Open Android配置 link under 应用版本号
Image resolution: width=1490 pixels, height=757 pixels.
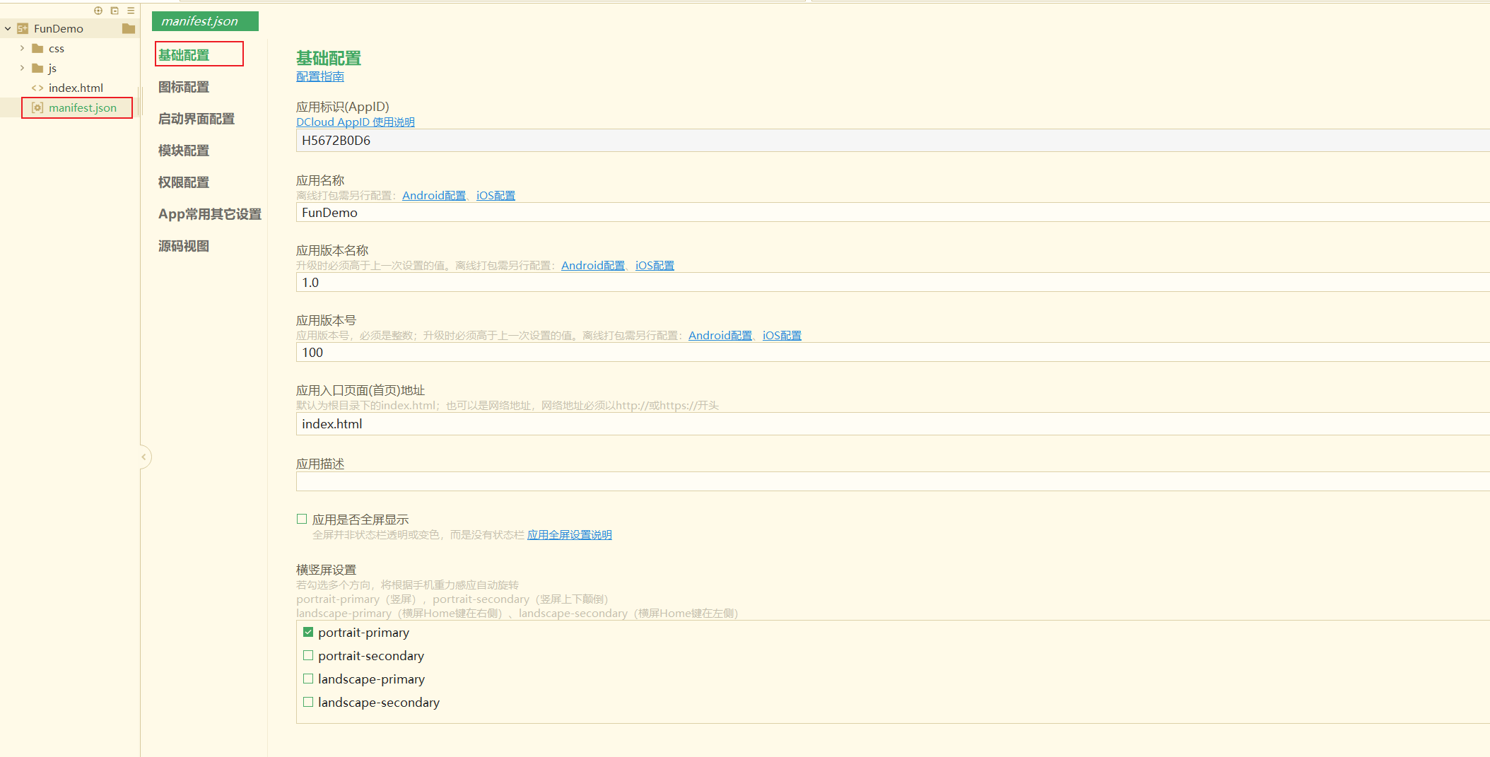click(720, 336)
